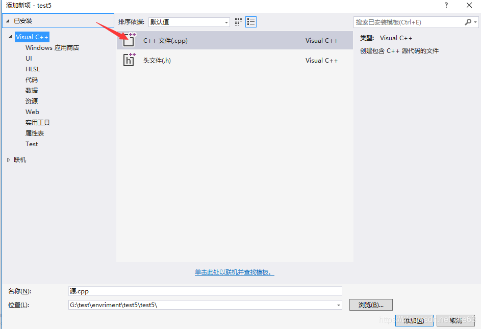Select Visual C++ category in tree
Viewport: 481px width, 329px height.
[x=32, y=37]
